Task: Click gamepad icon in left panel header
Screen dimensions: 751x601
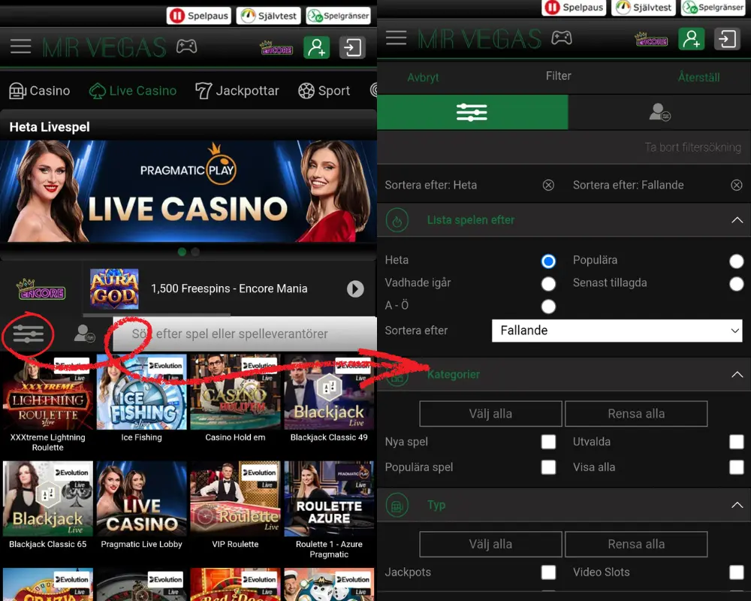Action: point(186,47)
